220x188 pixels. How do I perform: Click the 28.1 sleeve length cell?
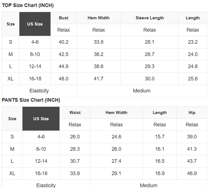pyautogui.click(x=150, y=42)
